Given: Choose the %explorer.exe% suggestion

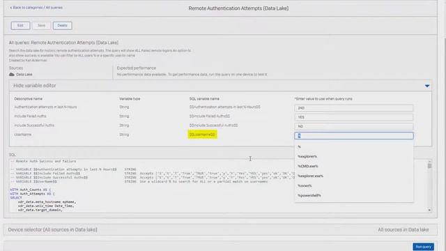Looking at the screenshot, I should (354, 176).
